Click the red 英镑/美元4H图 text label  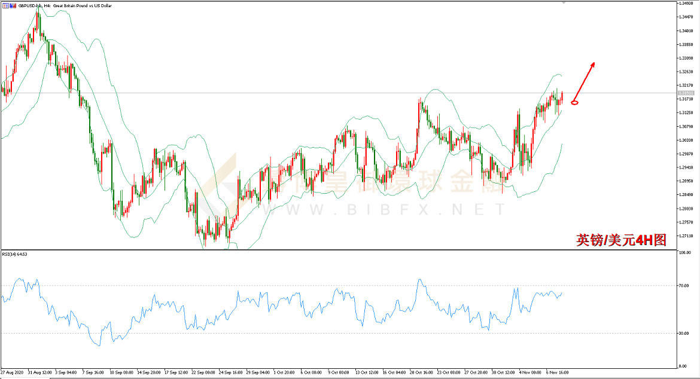pos(620,240)
